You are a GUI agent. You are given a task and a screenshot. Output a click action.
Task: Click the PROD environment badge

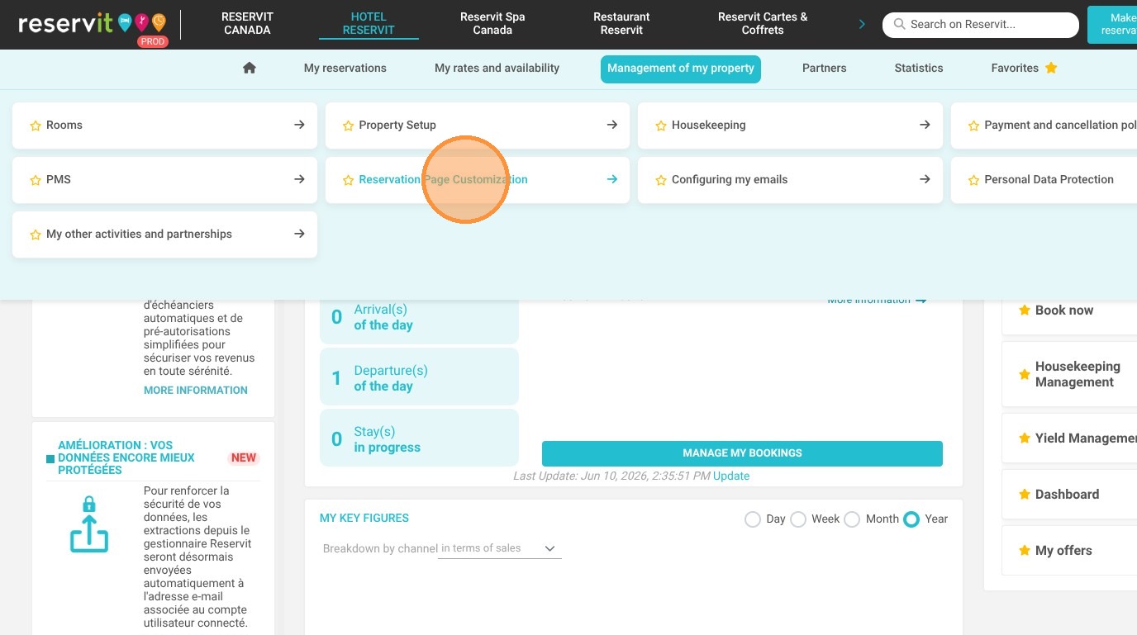[x=152, y=41]
